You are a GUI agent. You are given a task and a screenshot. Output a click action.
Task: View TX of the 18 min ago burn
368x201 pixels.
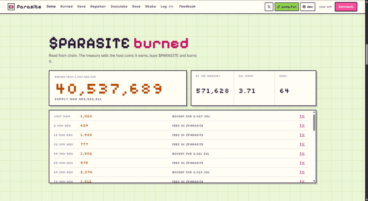[302, 135]
